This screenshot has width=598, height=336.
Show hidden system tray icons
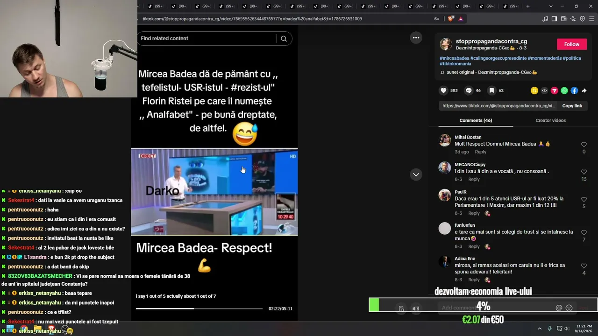point(540,329)
